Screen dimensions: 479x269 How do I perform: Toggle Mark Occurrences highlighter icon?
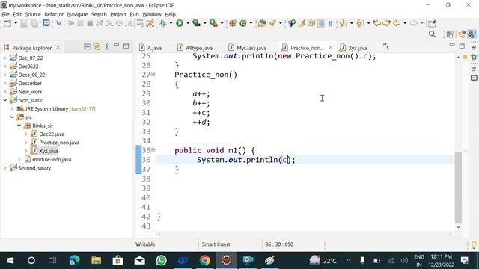click(302, 23)
